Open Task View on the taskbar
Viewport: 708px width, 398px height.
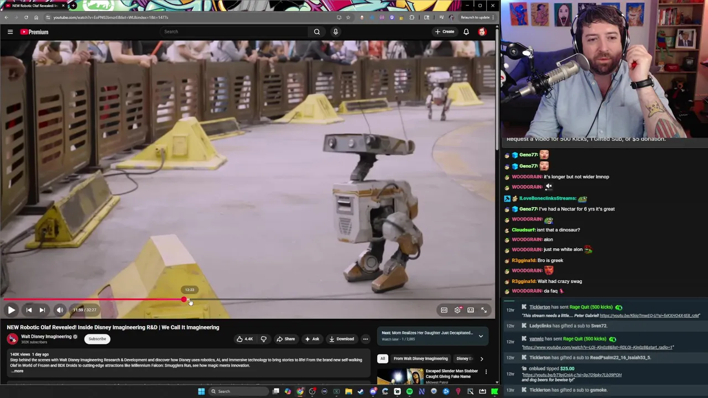click(275, 391)
